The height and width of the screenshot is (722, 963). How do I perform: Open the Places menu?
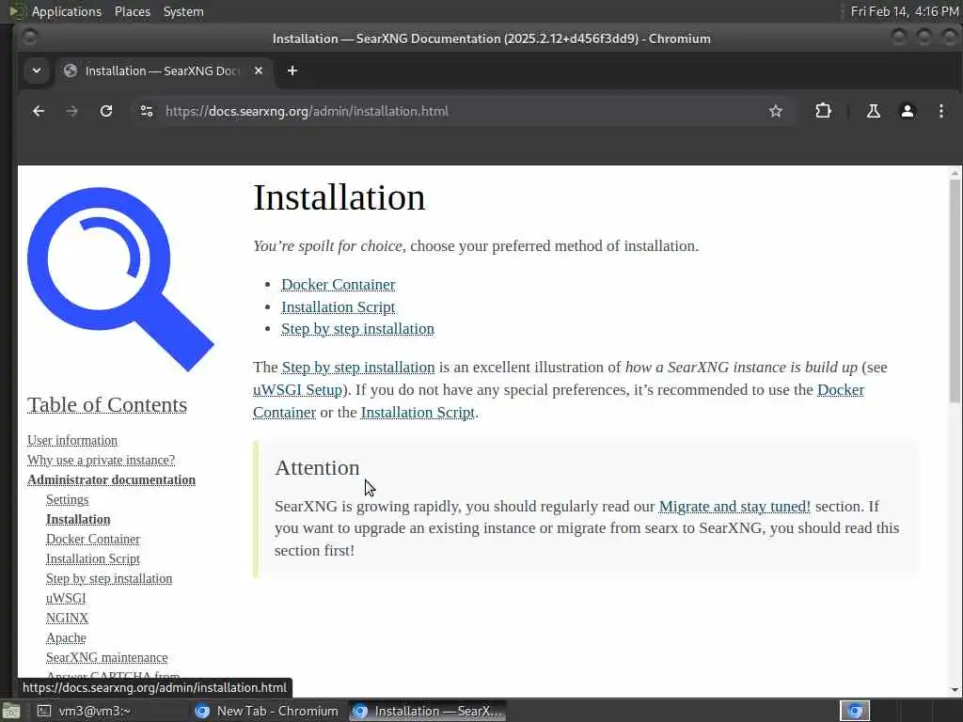tap(132, 11)
